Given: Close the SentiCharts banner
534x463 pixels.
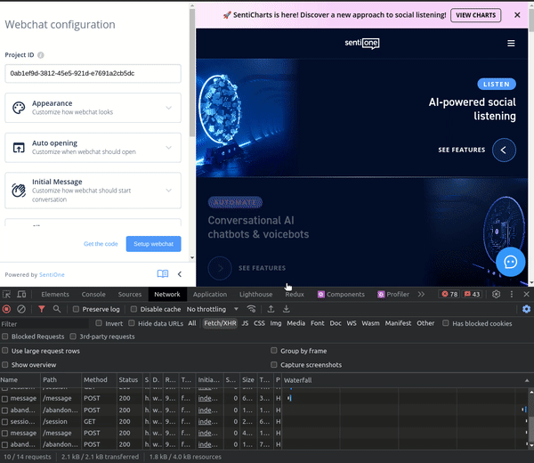Looking at the screenshot, I should point(517,15).
